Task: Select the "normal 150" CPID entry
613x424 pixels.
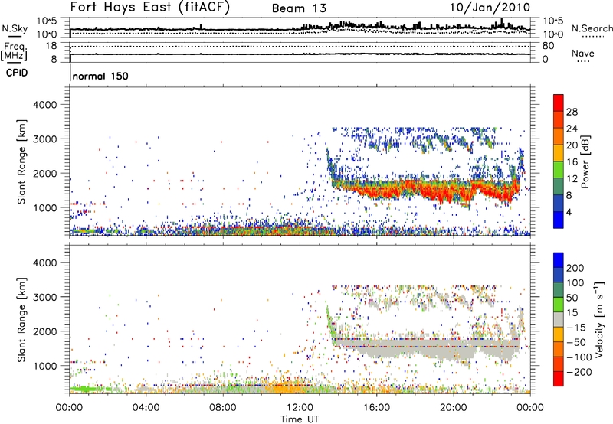Action: click(100, 76)
